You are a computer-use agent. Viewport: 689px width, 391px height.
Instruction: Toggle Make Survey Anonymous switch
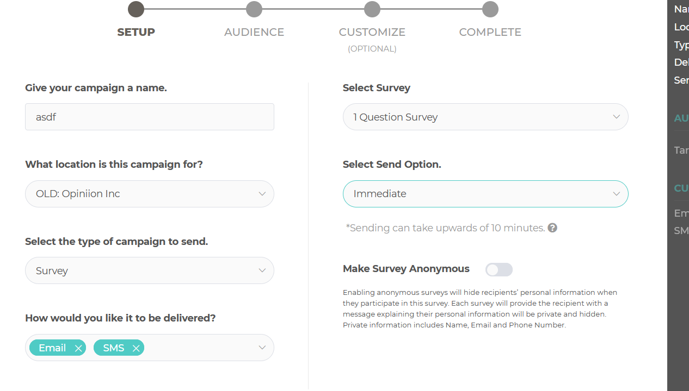coord(499,269)
